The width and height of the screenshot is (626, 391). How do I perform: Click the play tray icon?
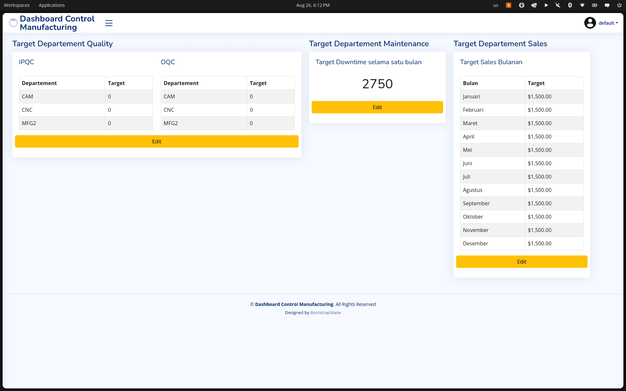tap(546, 5)
